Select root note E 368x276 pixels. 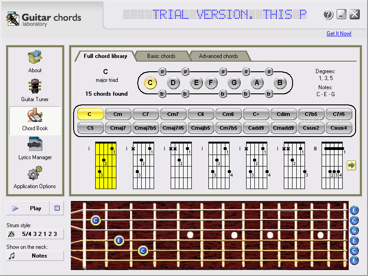196,83
